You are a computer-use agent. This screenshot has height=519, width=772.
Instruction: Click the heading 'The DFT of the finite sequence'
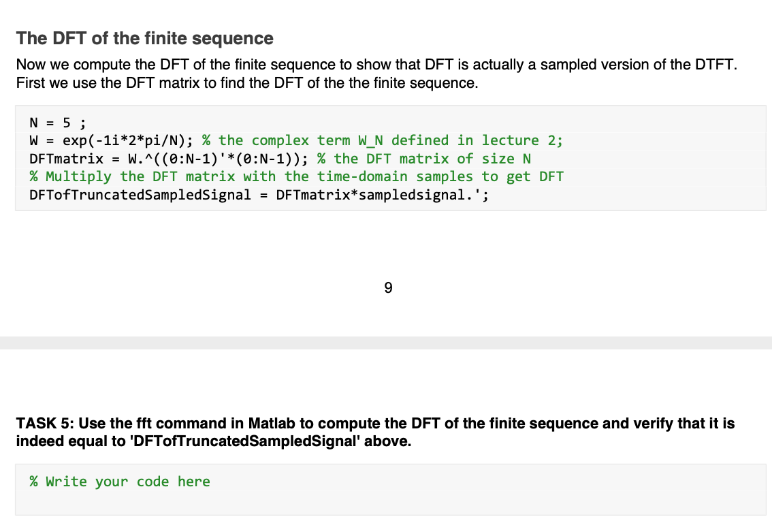(x=145, y=38)
